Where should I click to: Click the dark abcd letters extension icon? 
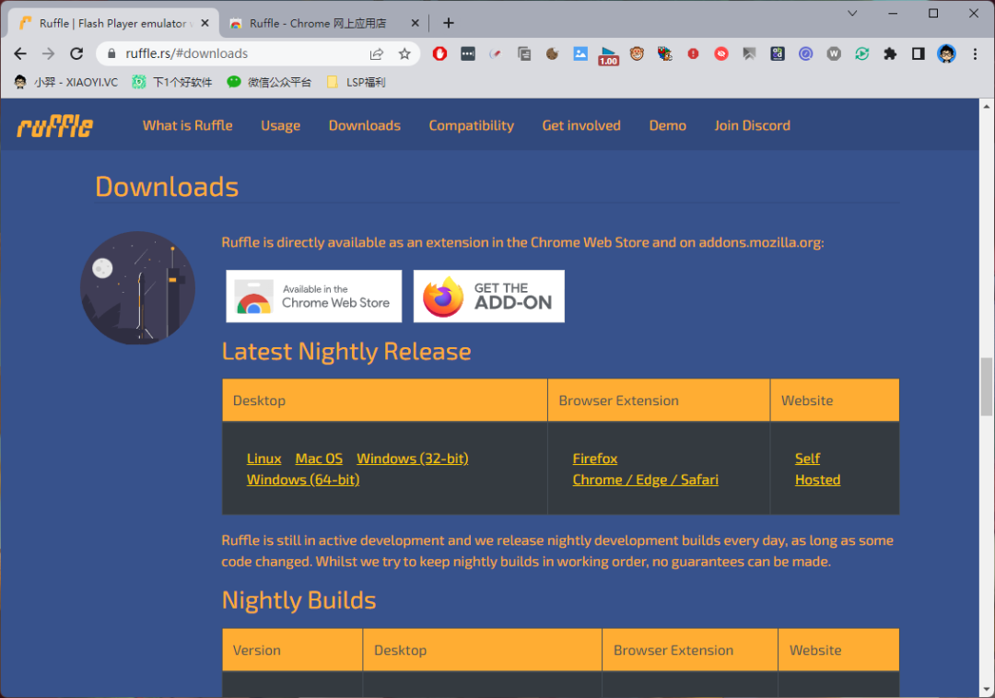tap(778, 54)
